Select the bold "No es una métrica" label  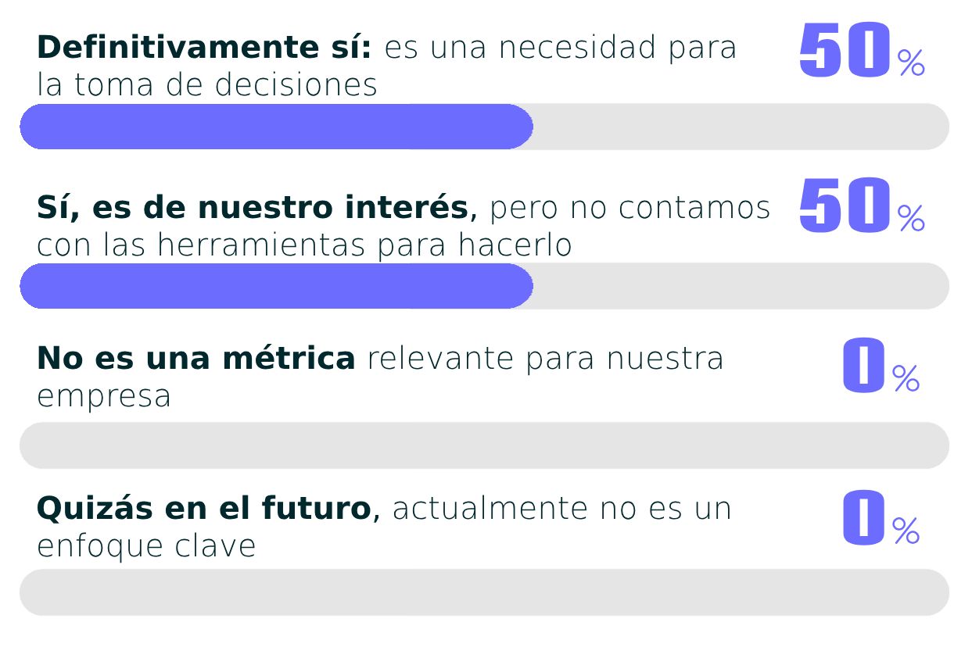[x=196, y=359]
